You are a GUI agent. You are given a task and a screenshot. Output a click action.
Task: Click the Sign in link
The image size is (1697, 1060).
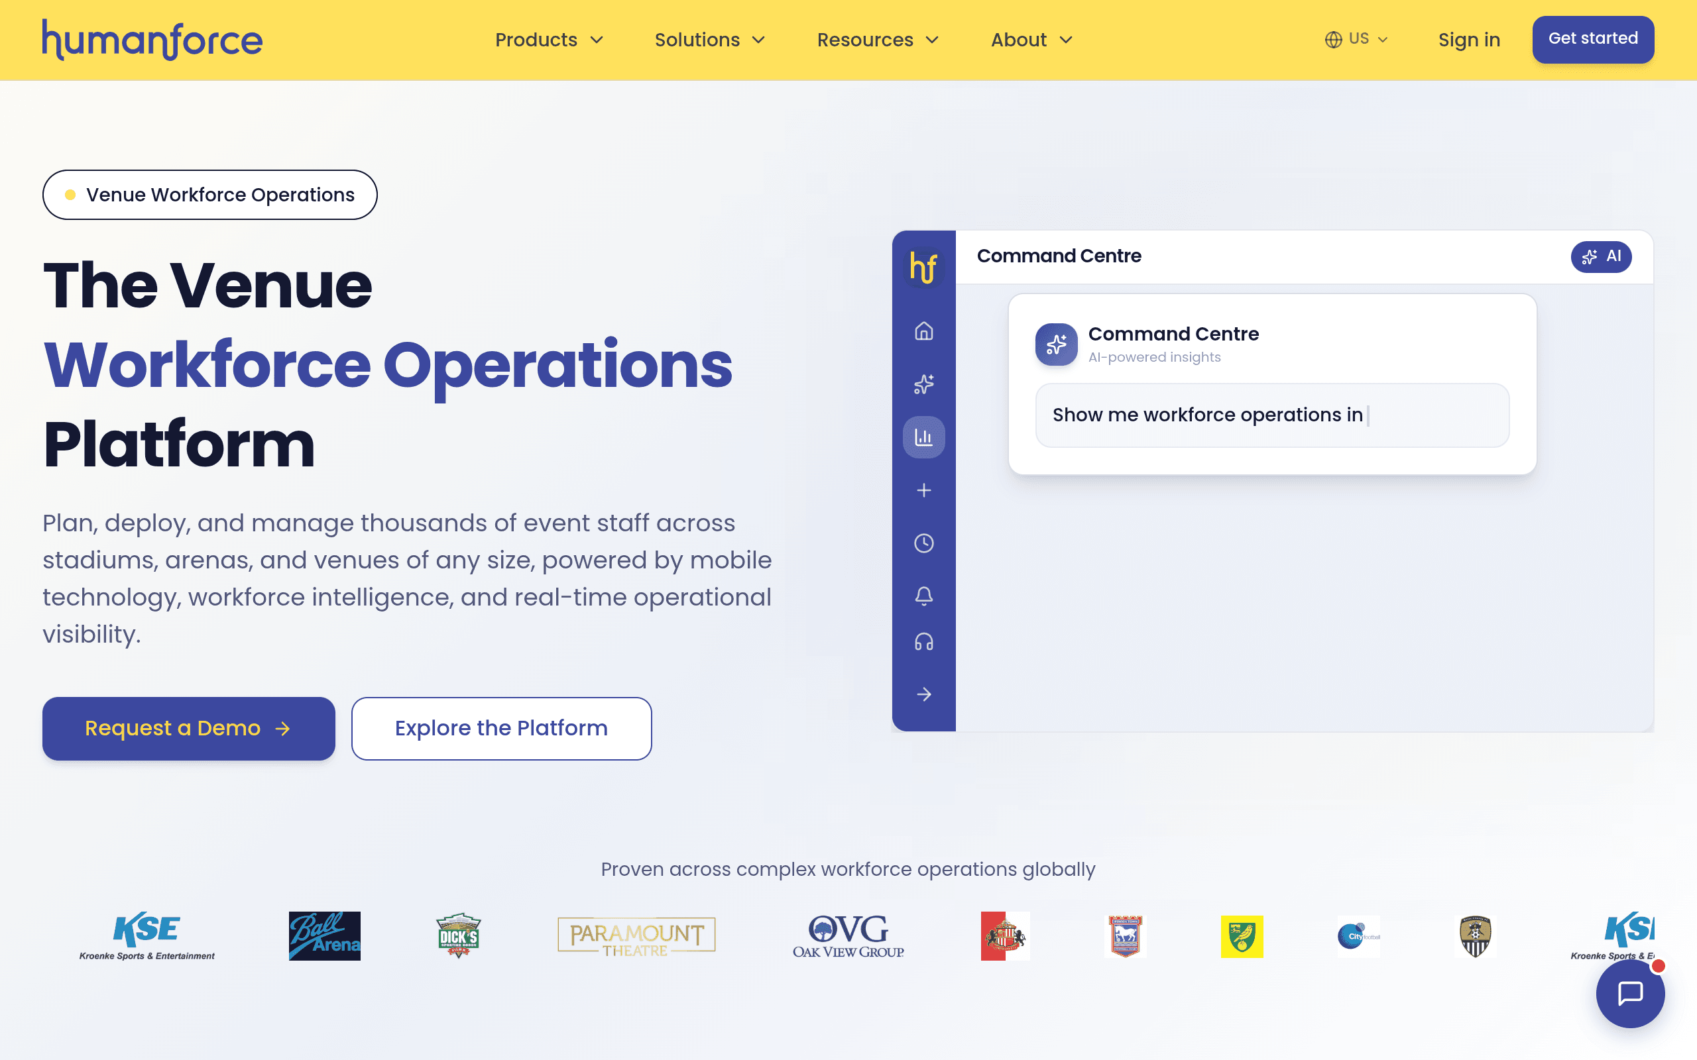point(1469,40)
